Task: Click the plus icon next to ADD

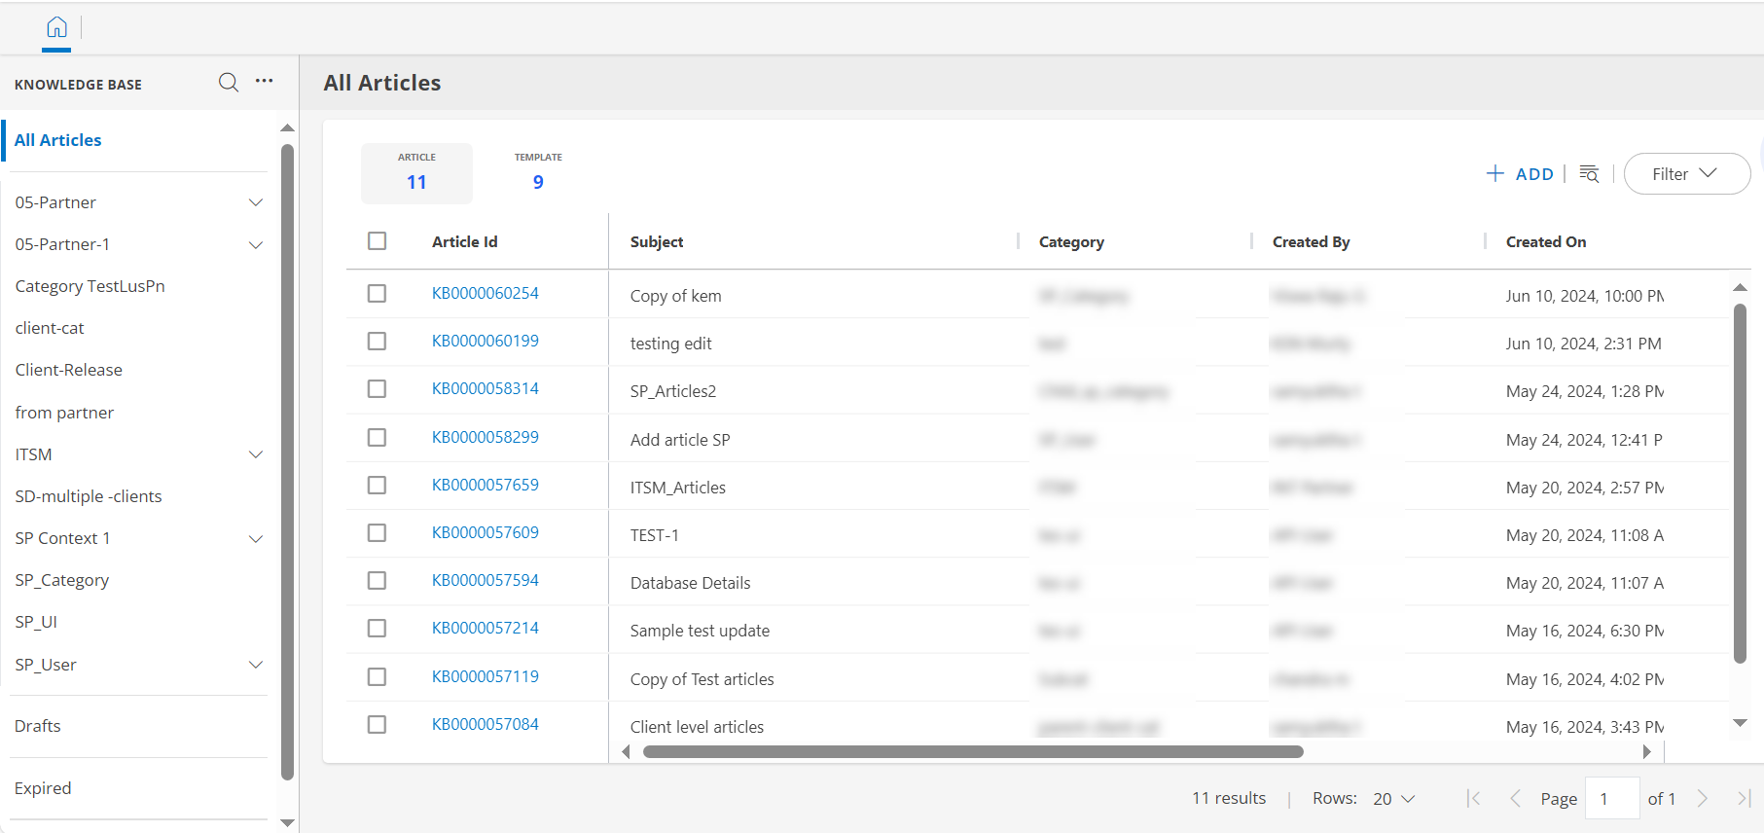Action: coord(1495,173)
